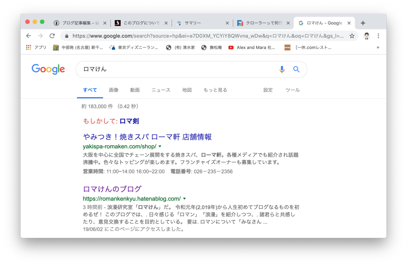Click the 営業時間 11:00~14:00 text
The image size is (407, 265).
[x=124, y=171]
